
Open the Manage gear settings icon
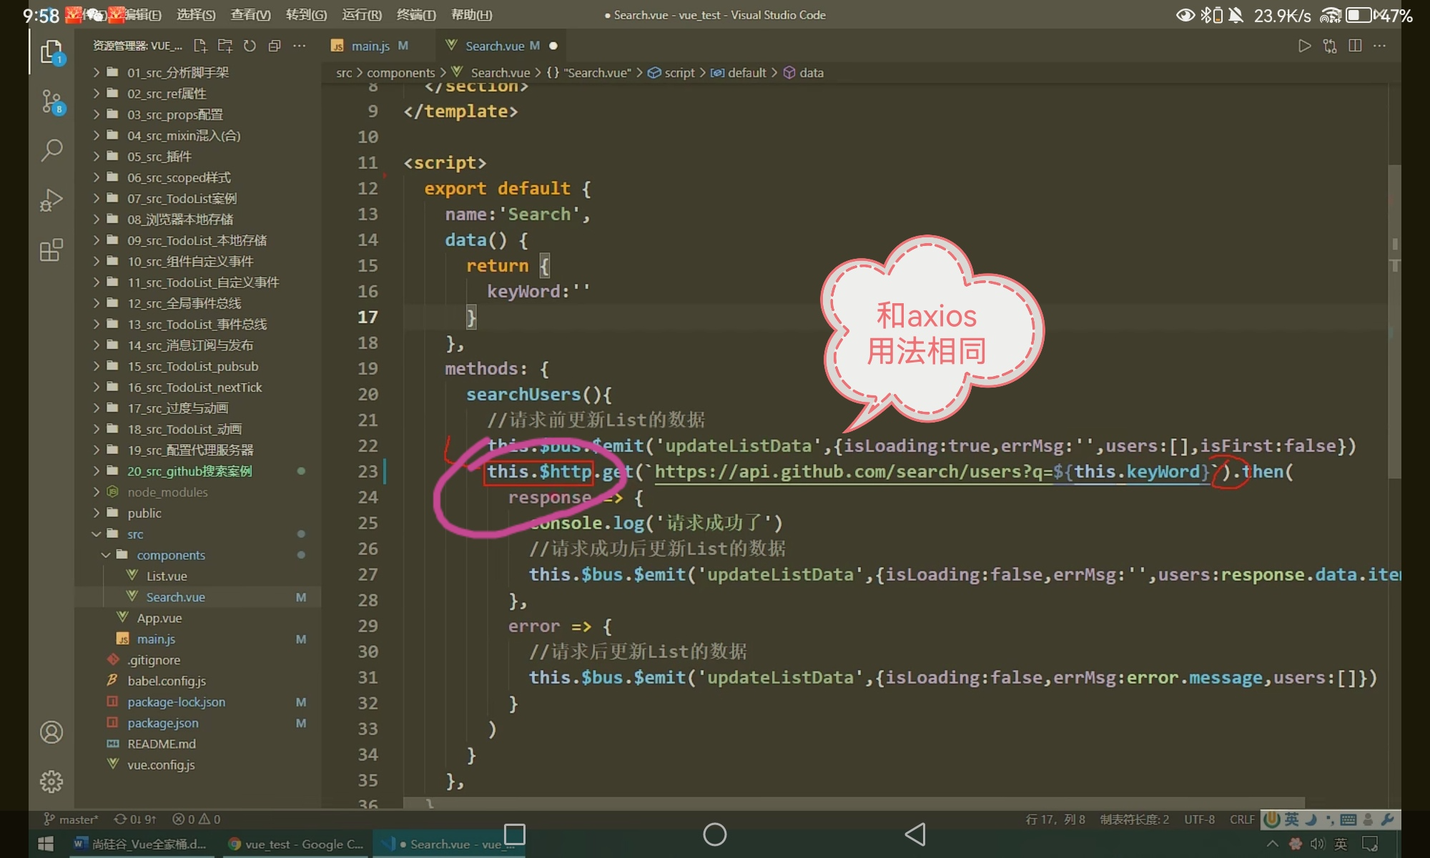click(x=51, y=781)
